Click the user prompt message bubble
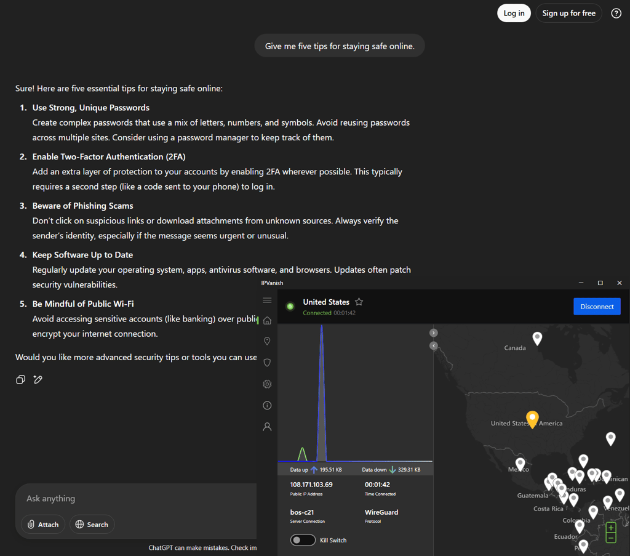Screen dimensions: 630x556 (340, 46)
